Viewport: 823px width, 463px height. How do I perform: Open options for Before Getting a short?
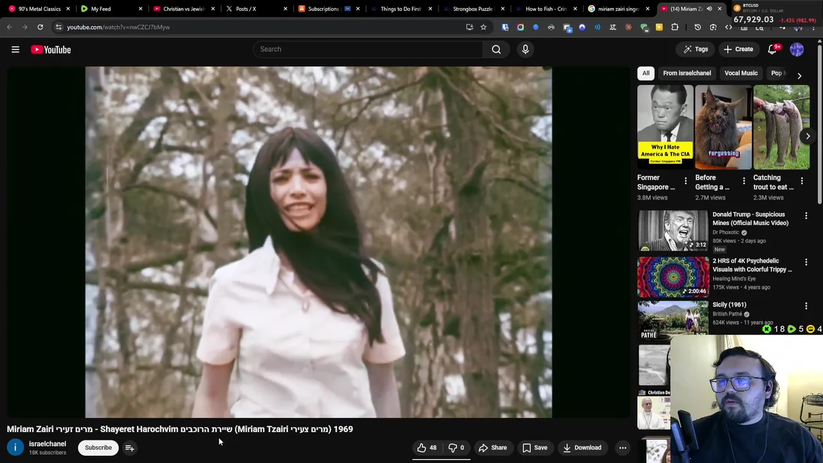click(744, 181)
